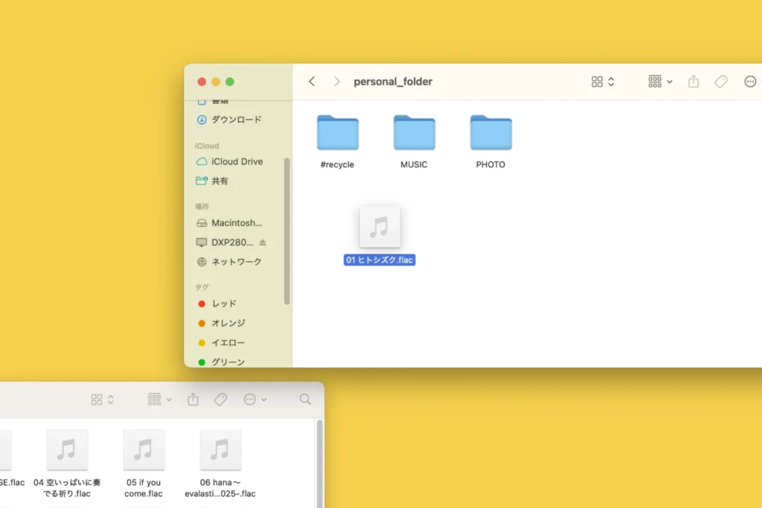
Task: Select the レッド red tag
Action: coord(223,303)
